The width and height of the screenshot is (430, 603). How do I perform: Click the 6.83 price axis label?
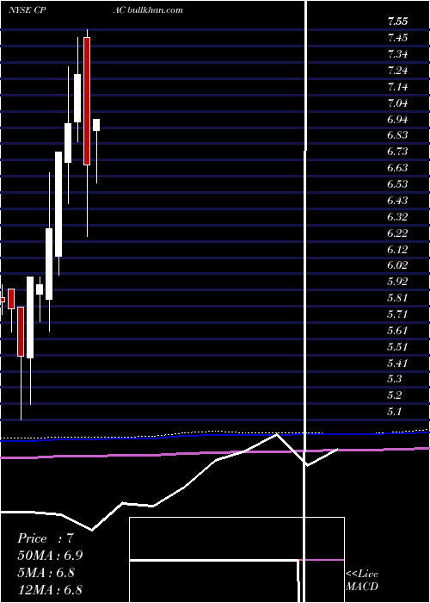point(397,135)
